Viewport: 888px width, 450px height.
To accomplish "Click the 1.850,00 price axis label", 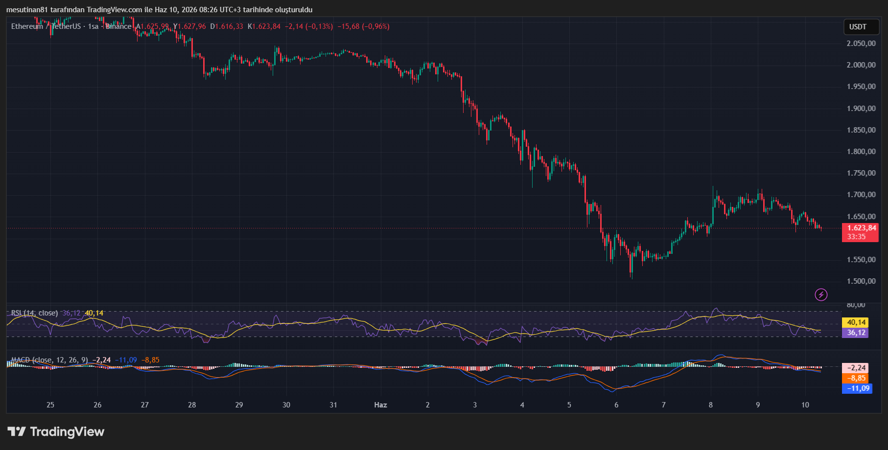I will coord(861,130).
